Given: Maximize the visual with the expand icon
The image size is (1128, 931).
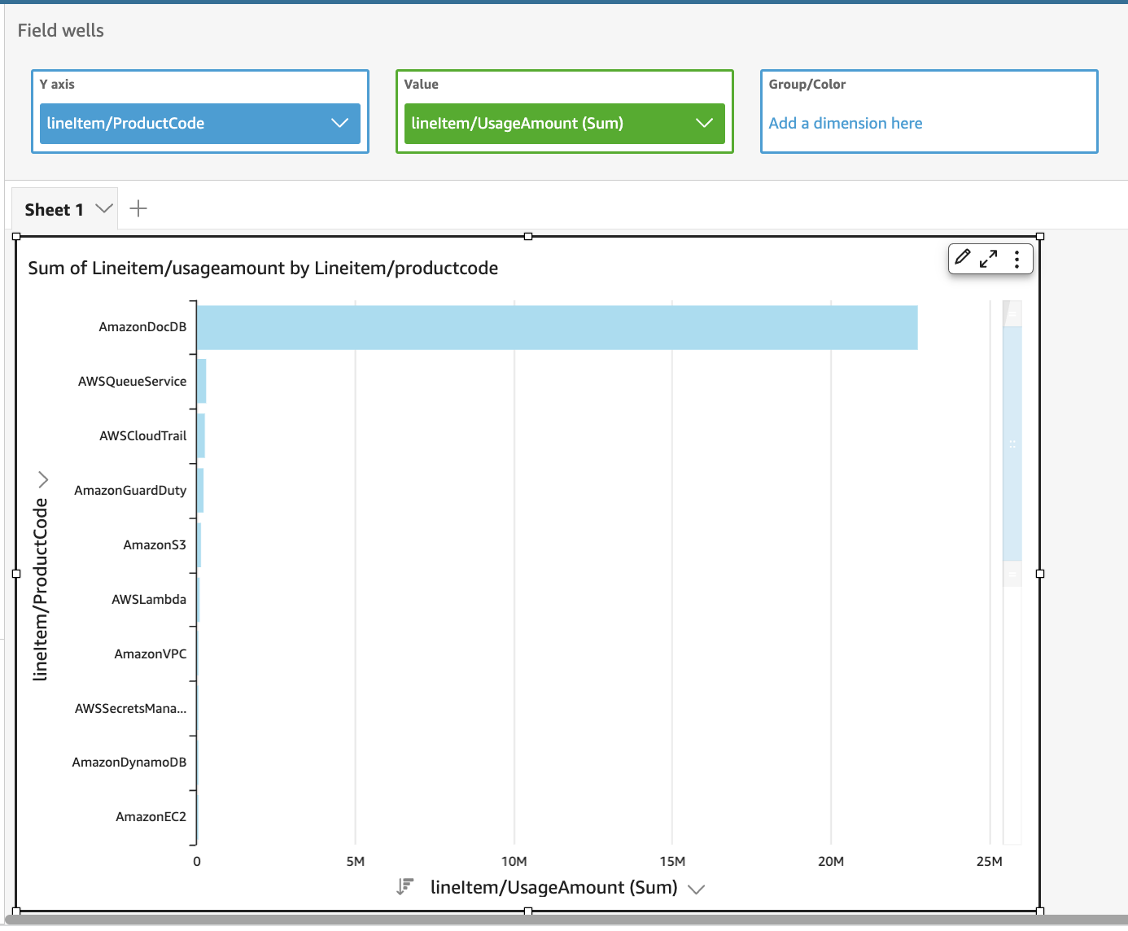Looking at the screenshot, I should pos(989,258).
